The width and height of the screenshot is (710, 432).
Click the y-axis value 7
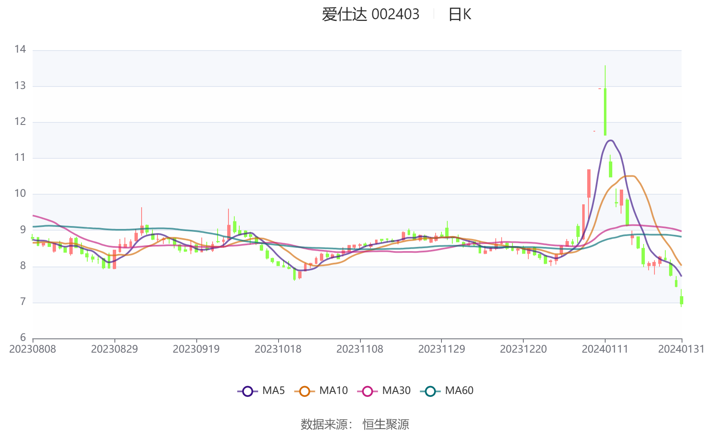click(x=23, y=302)
